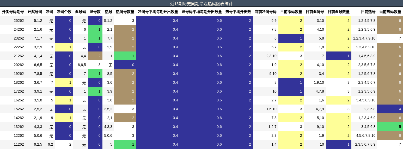Select the 开奖号码期号 column header
Viewport: 403px width, 149px height.
point(13,12)
